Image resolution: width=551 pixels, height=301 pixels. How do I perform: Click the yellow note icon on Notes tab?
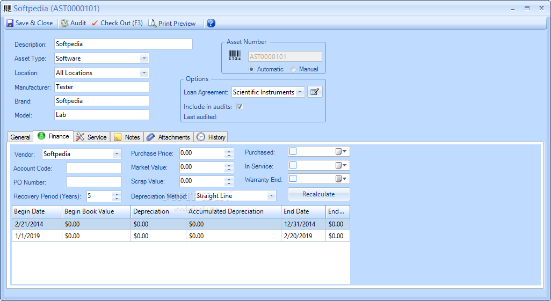118,137
